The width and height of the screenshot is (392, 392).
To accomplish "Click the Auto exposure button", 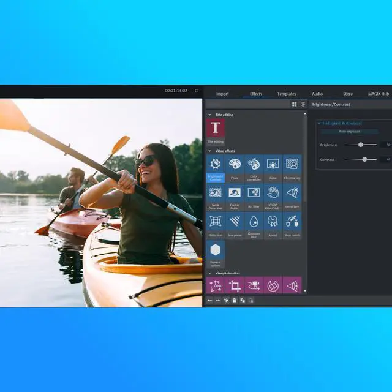I will (x=349, y=132).
